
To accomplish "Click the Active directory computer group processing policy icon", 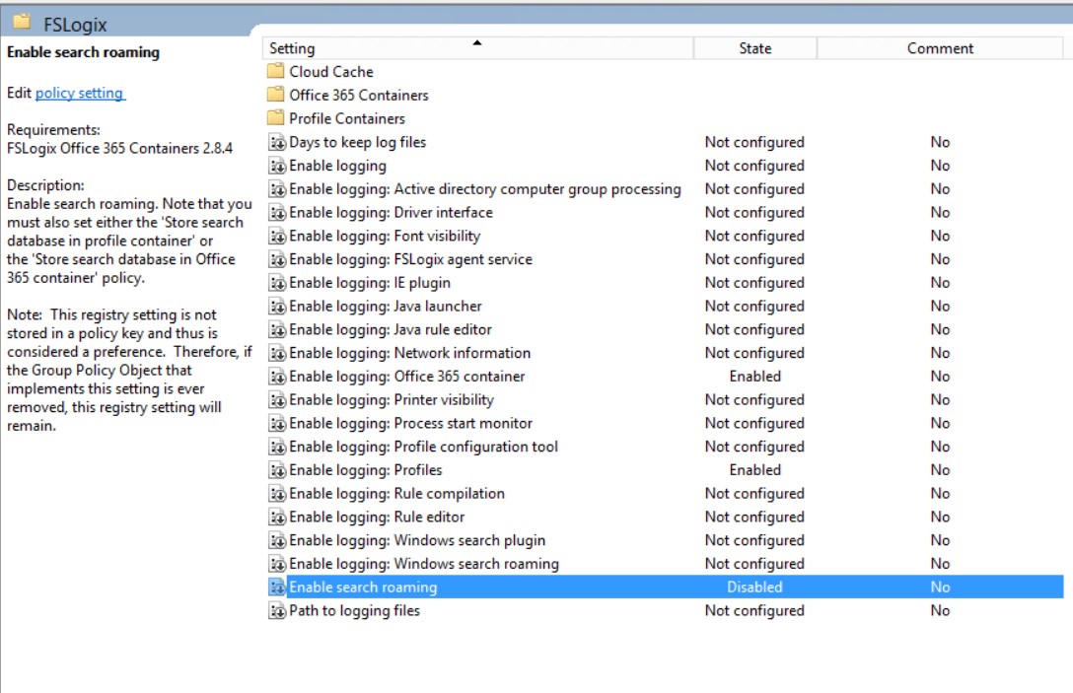I will (277, 189).
